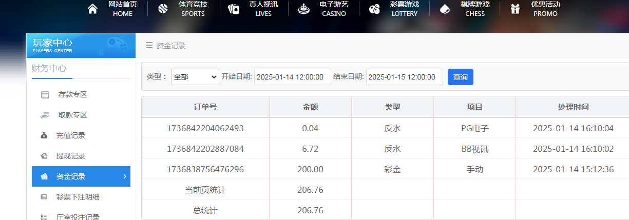Click the 开始日期 start date field
Screen dimensions: 629x220
[x=292, y=77]
